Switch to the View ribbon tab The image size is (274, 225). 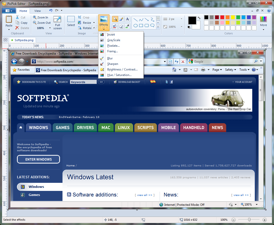point(37,11)
